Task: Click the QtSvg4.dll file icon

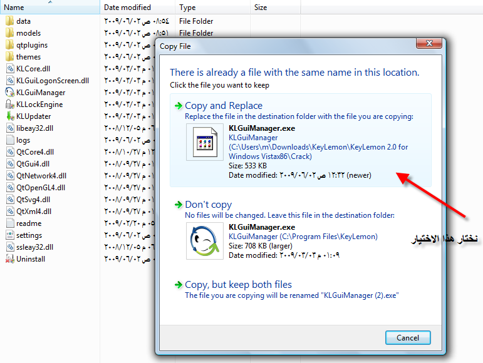Action: [x=10, y=200]
